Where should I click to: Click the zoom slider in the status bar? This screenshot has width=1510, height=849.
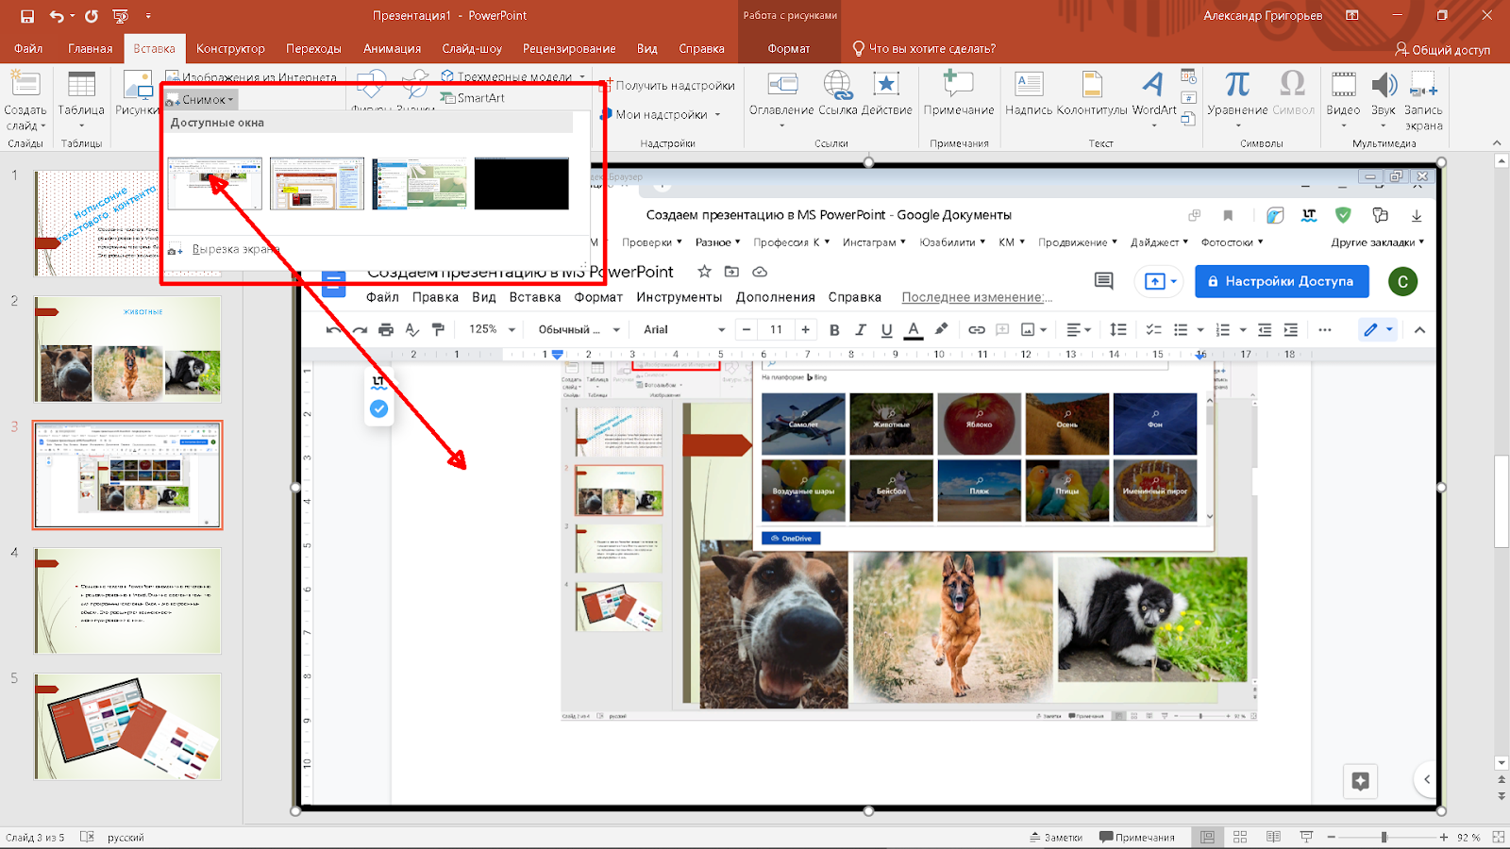[x=1384, y=837]
